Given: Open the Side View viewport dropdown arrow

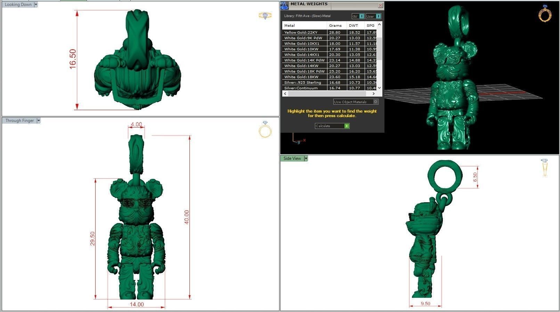Looking at the screenshot, I should [306, 158].
